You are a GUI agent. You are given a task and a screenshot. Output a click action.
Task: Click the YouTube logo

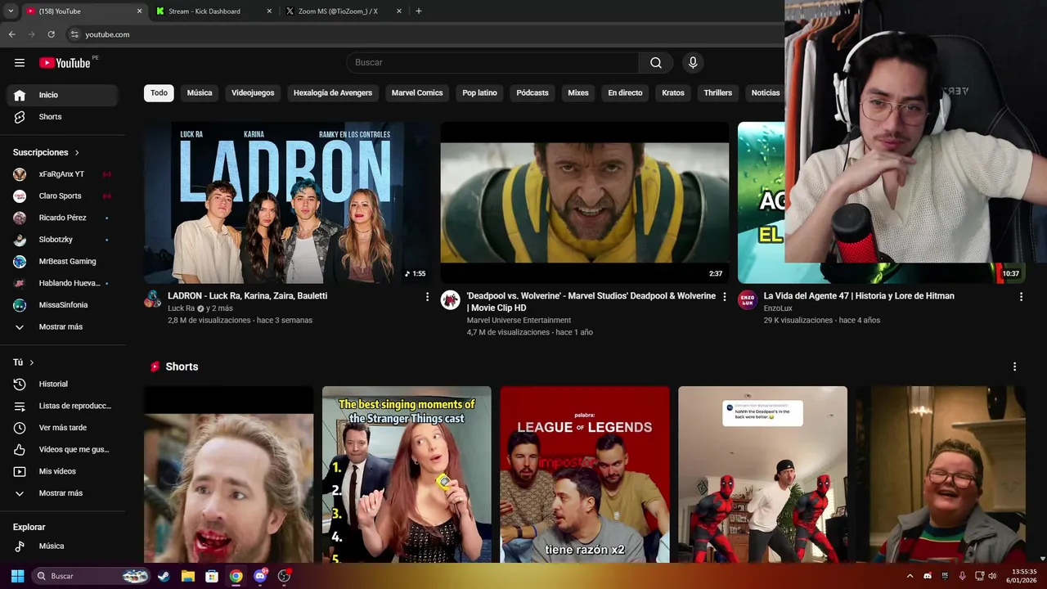pyautogui.click(x=65, y=63)
